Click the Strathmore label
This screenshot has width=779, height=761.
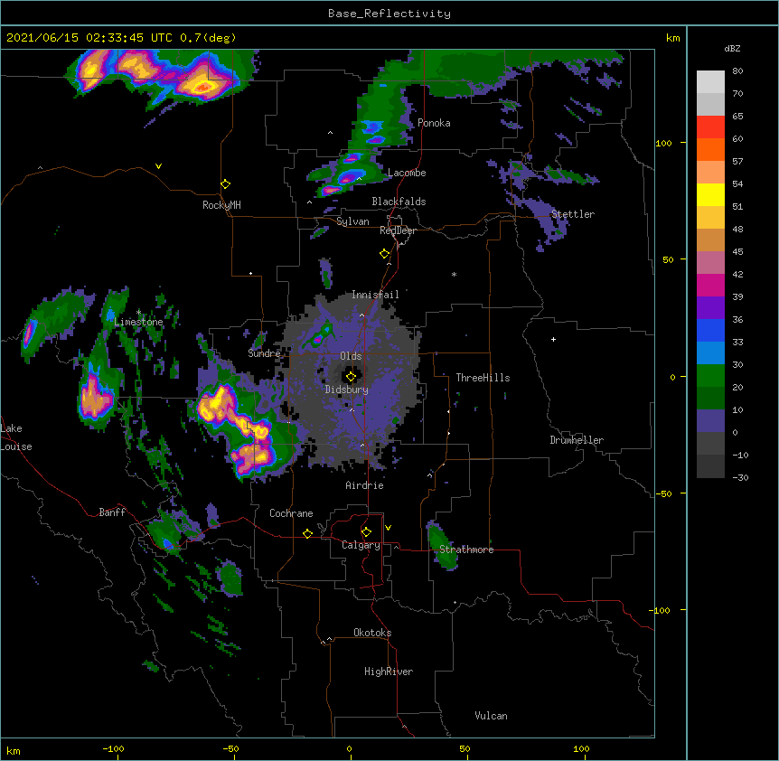[466, 550]
